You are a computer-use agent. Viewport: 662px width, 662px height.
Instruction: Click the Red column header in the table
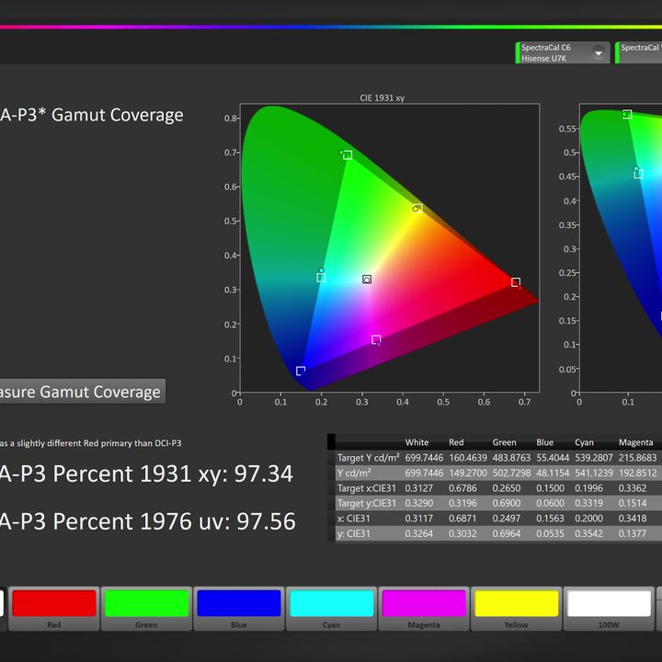pos(456,442)
